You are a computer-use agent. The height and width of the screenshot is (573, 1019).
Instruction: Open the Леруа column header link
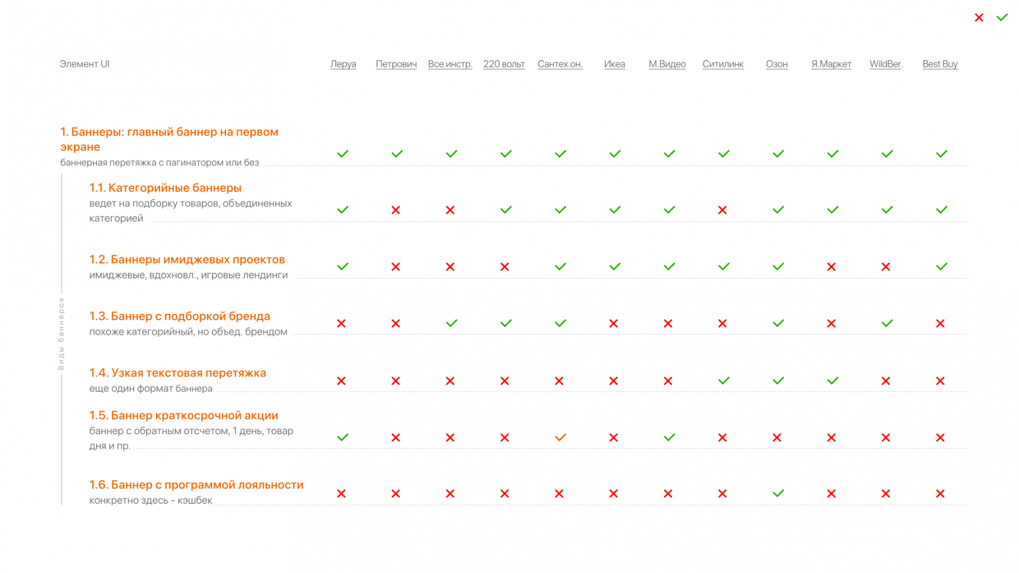(x=343, y=64)
